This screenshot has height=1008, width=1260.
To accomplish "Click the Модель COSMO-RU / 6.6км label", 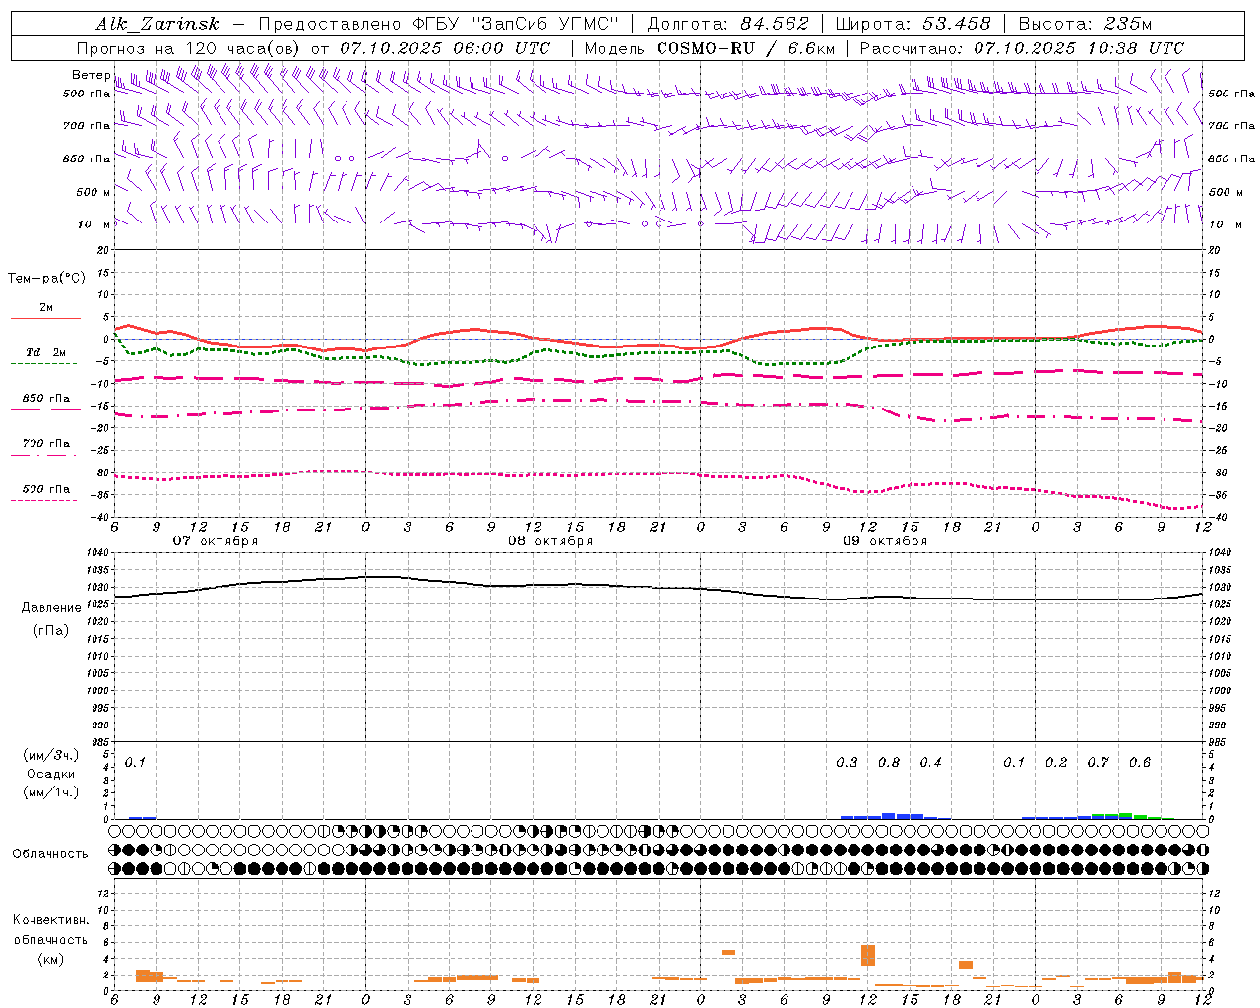I will pos(709,48).
